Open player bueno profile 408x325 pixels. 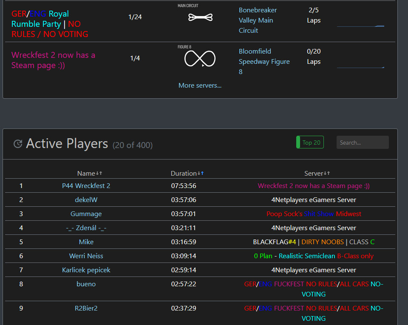(x=86, y=284)
